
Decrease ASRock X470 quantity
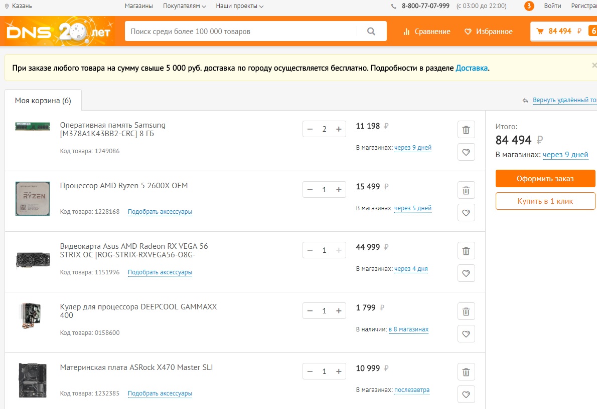click(310, 371)
